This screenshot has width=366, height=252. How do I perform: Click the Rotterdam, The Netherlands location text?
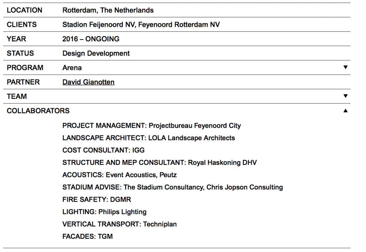coord(108,10)
